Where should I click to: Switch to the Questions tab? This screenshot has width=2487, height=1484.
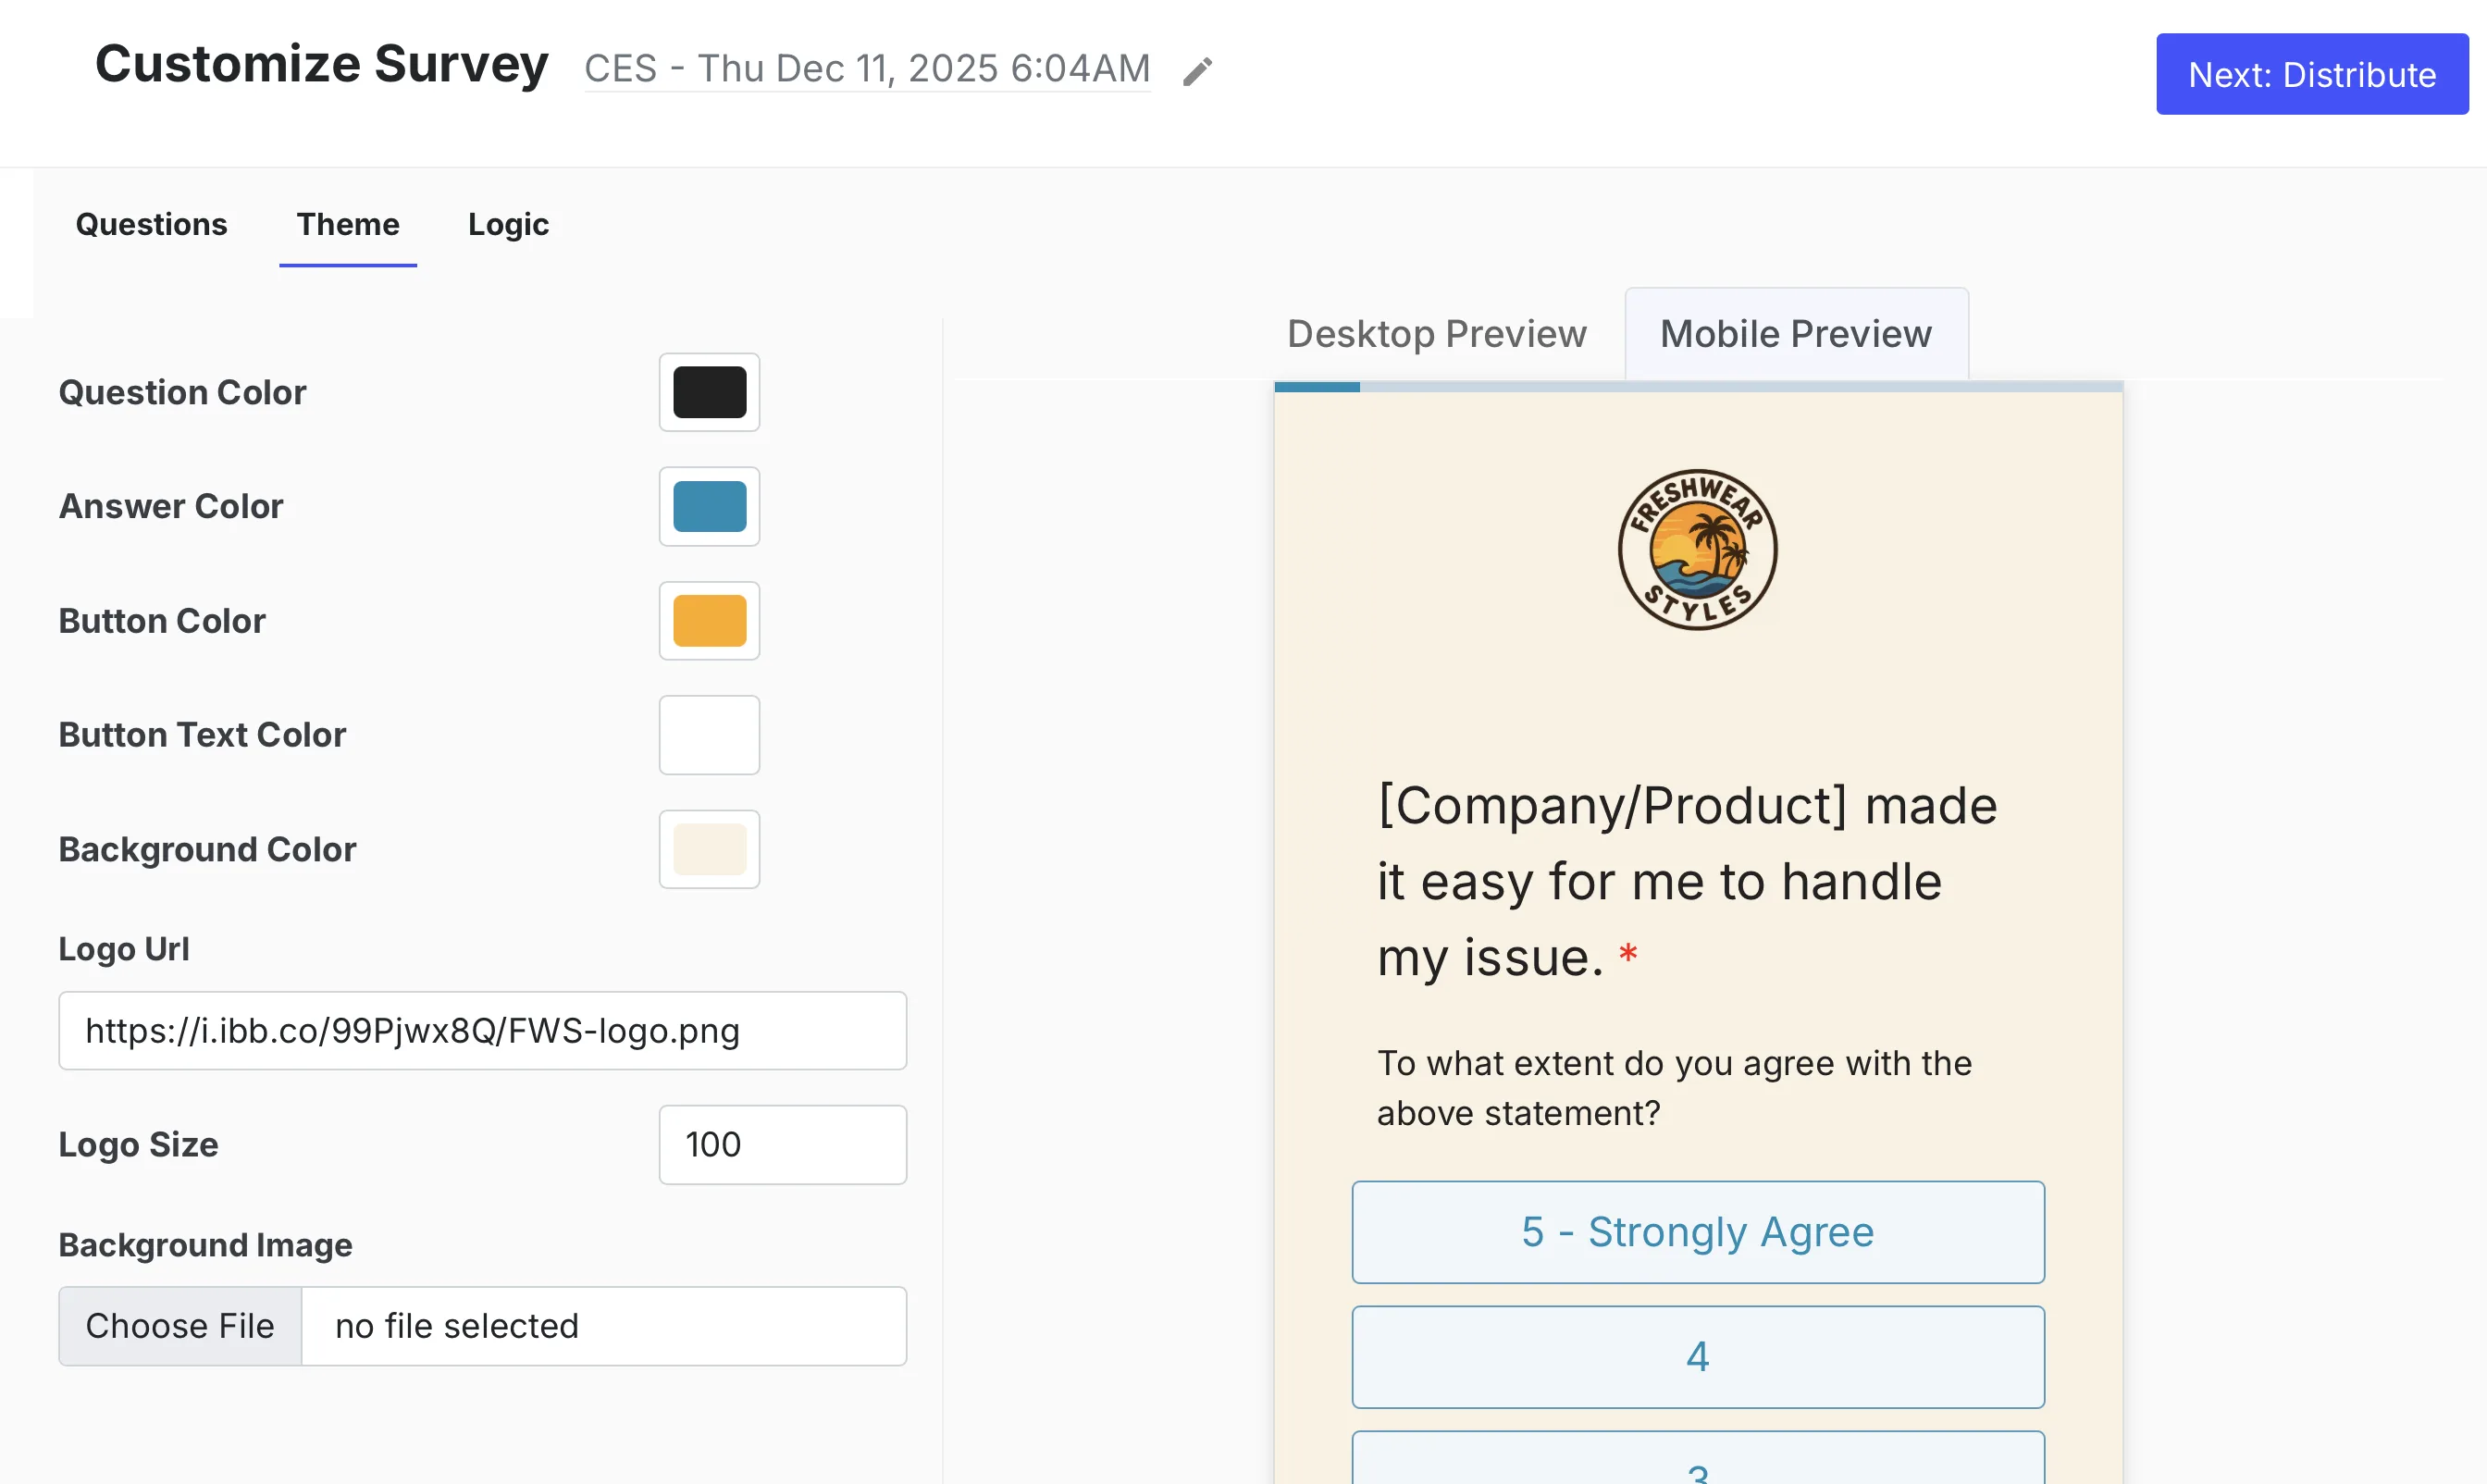tap(151, 224)
